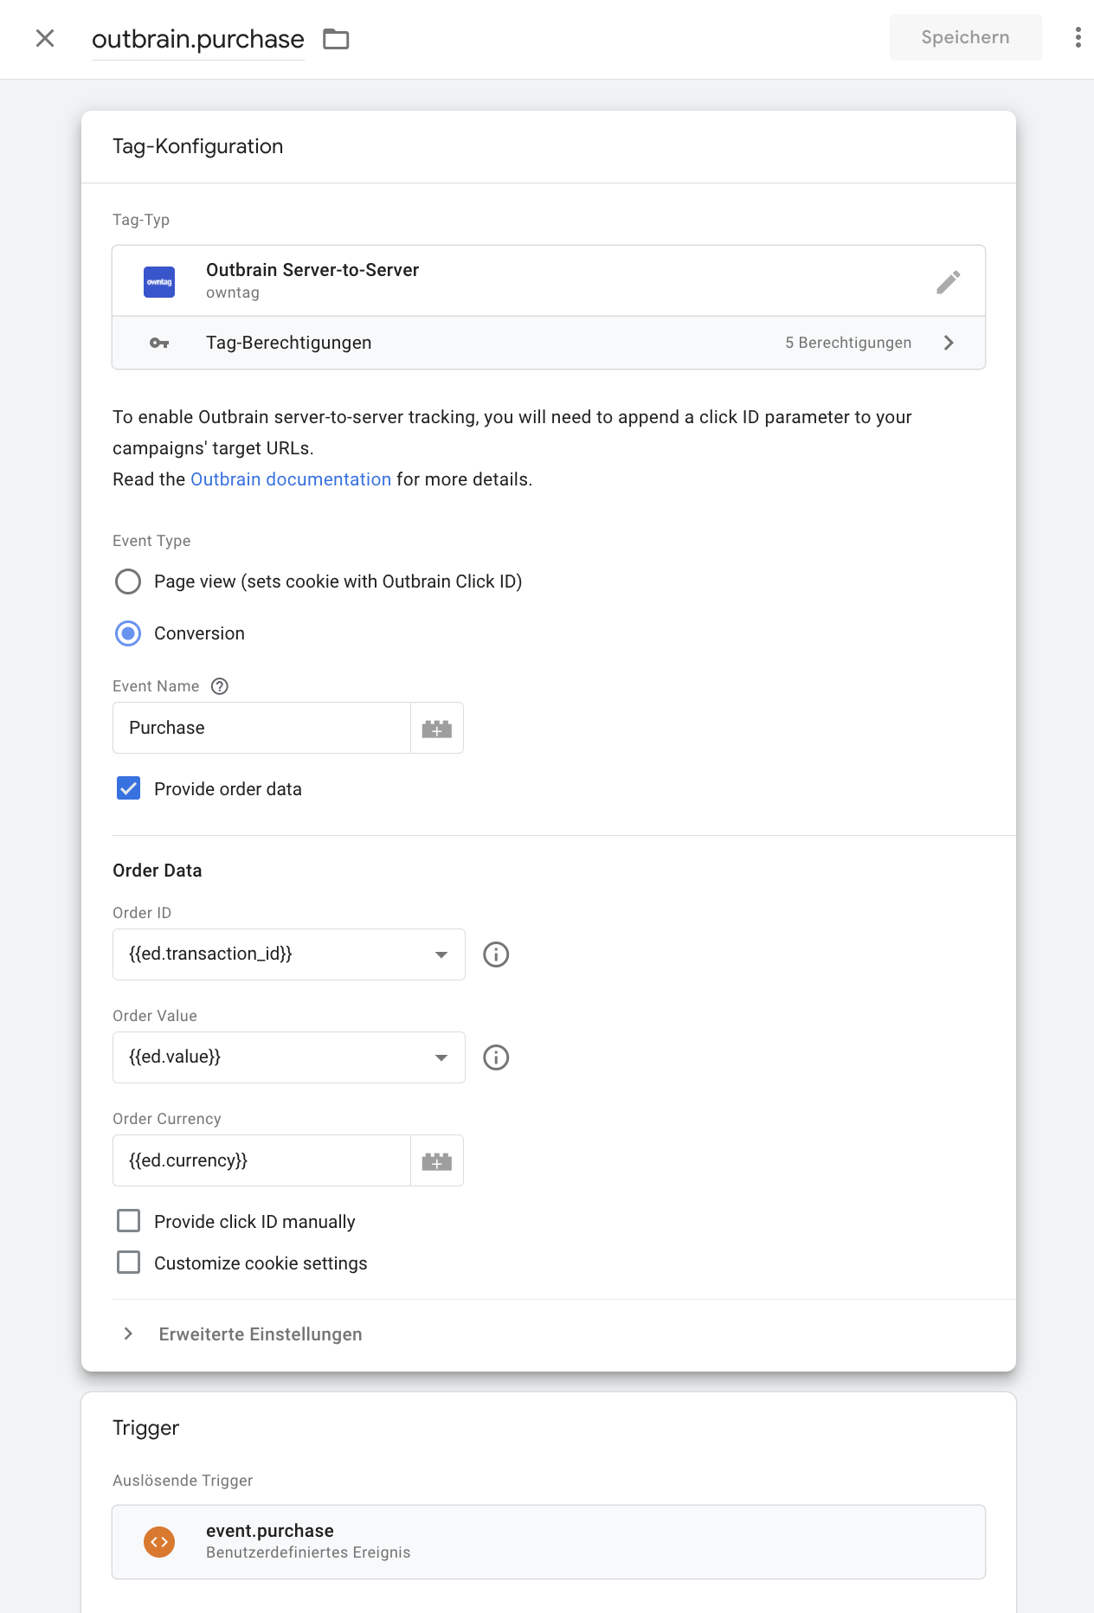Viewport: 1094px width, 1613px height.
Task: Click the info icon beside Order Value
Action: (x=496, y=1057)
